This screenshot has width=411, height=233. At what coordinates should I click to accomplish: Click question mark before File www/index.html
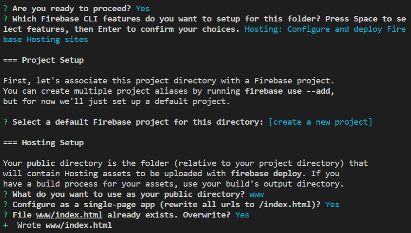pyautogui.click(x=6, y=215)
